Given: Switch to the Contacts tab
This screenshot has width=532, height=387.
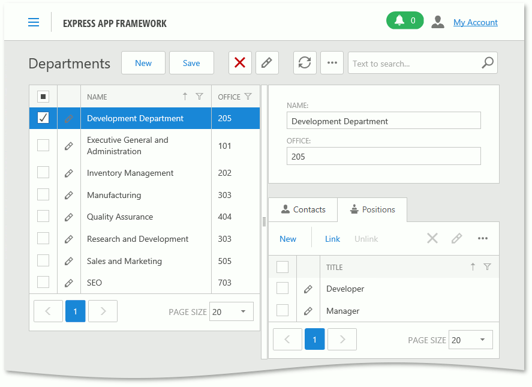Looking at the screenshot, I should click(303, 210).
